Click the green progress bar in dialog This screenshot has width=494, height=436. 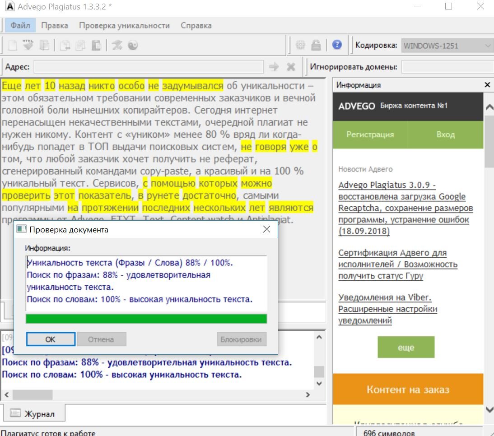tap(146, 319)
